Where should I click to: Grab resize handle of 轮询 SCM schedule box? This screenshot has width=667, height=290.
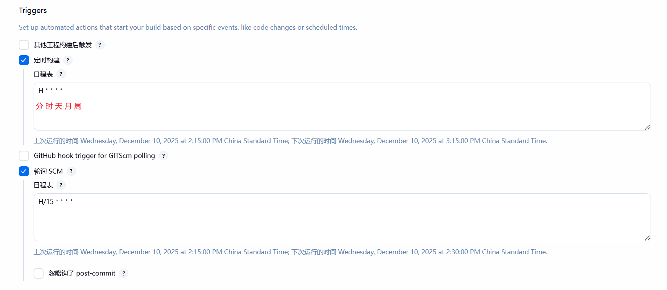(647, 238)
